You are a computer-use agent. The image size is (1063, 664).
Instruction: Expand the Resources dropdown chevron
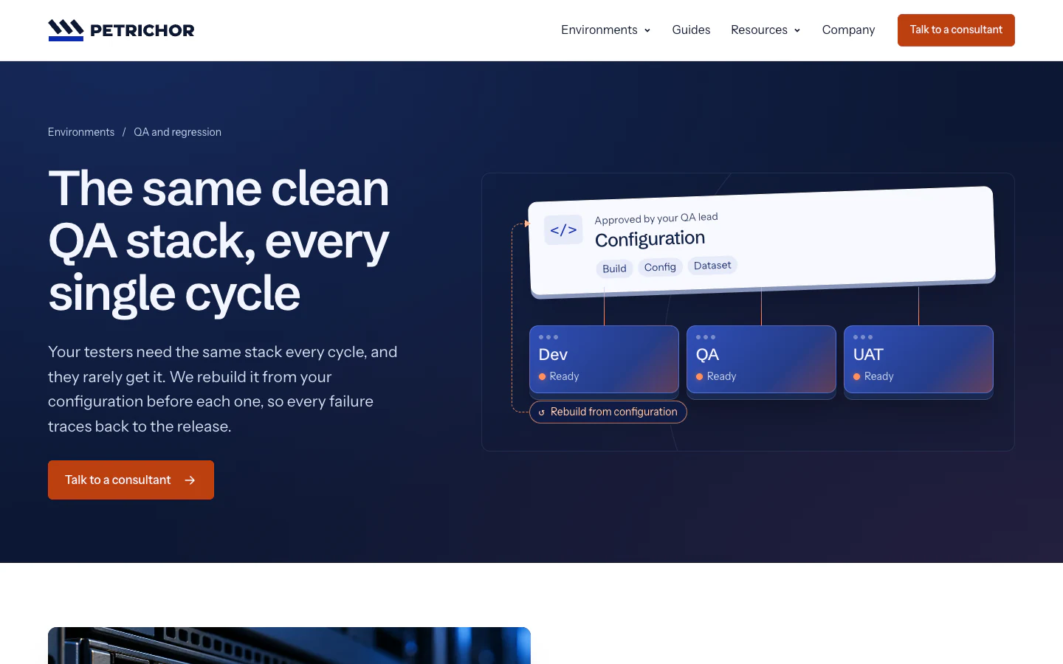pyautogui.click(x=797, y=30)
